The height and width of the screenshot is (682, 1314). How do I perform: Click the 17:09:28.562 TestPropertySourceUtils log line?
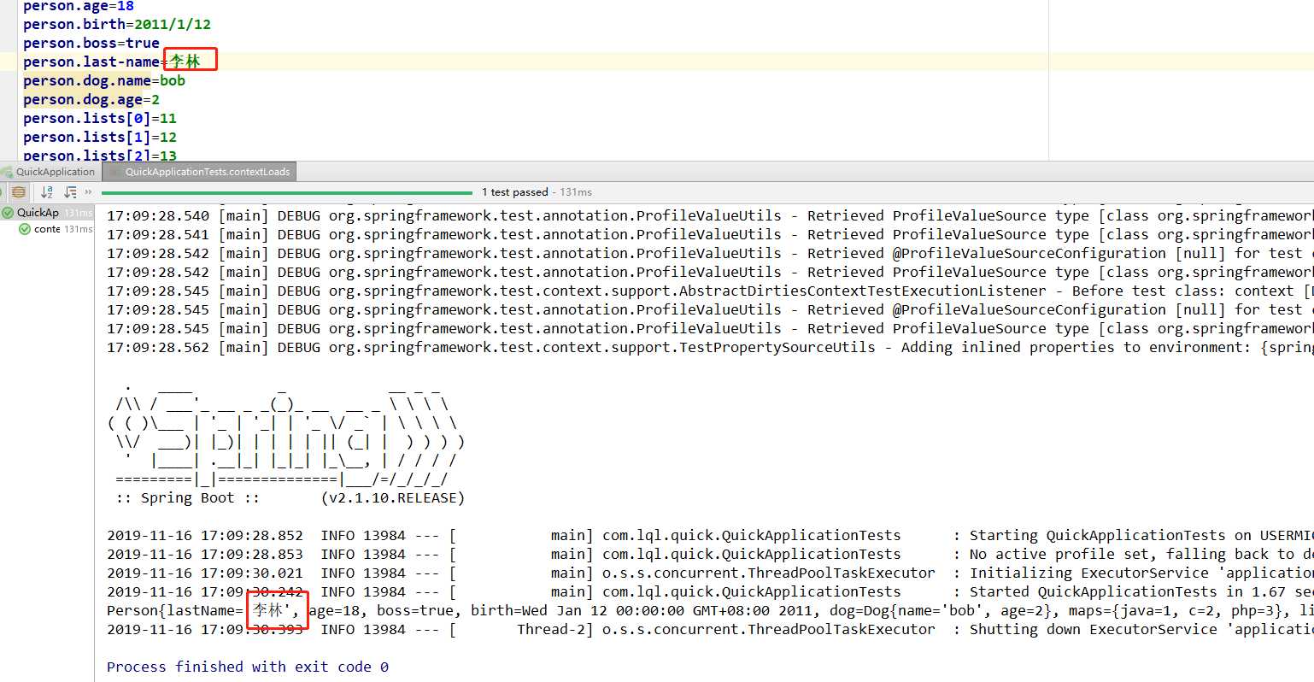[x=710, y=348]
